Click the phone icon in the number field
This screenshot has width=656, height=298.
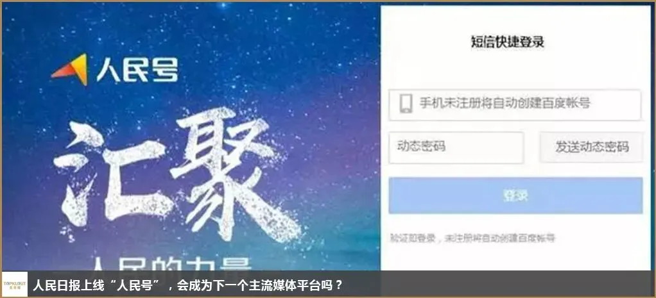point(406,104)
